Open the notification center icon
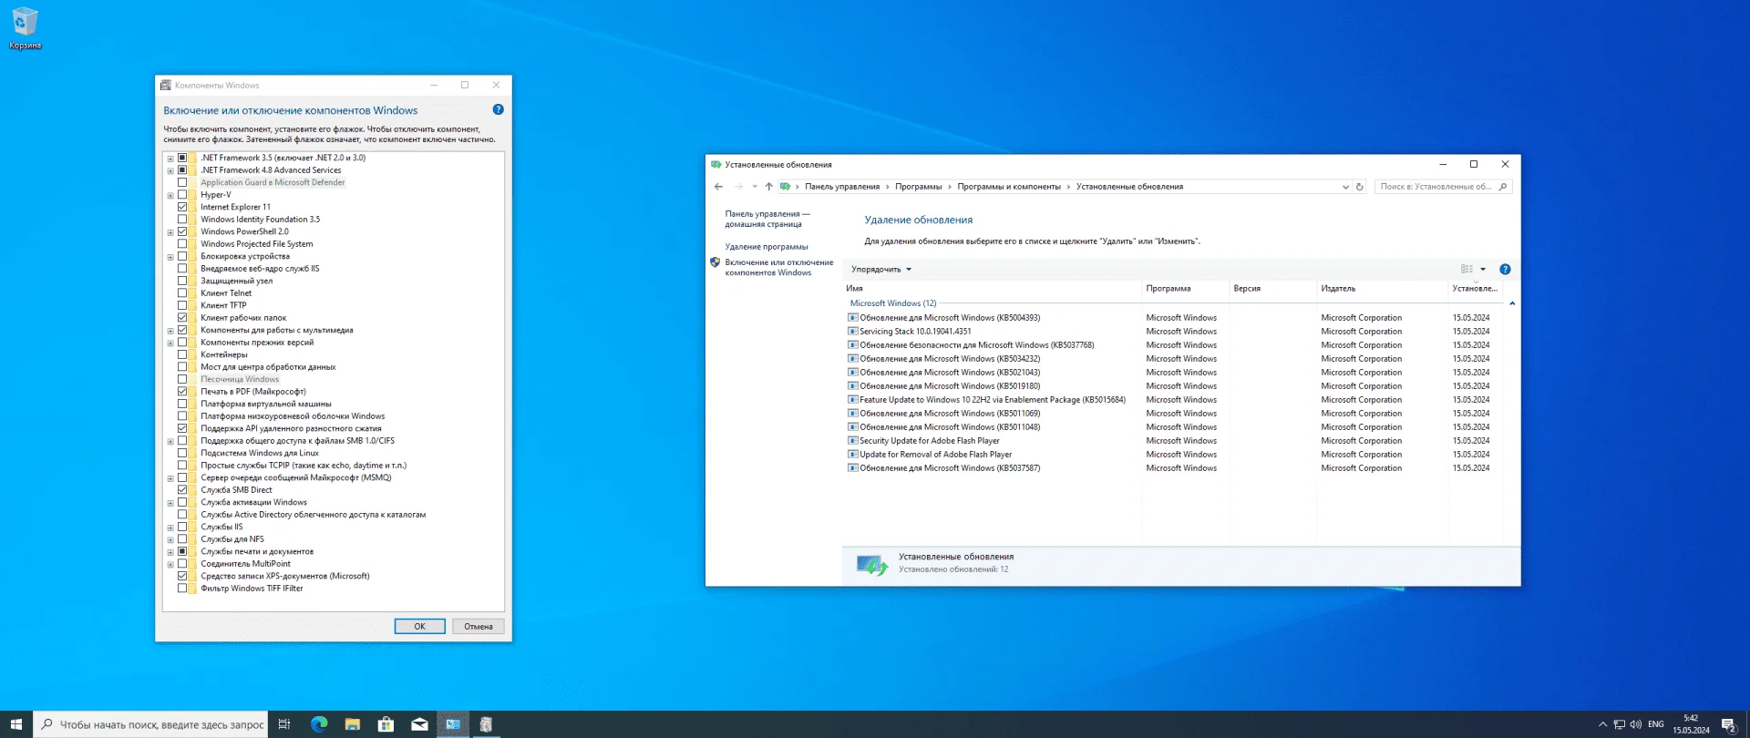The image size is (1750, 738). click(1728, 724)
